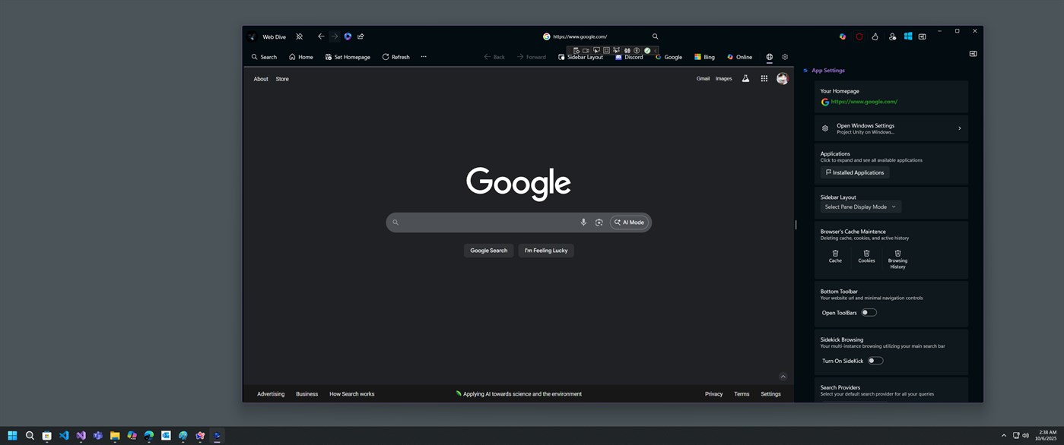Click the Installed Applications button
Screen dimensions: 1064x445
click(855, 172)
